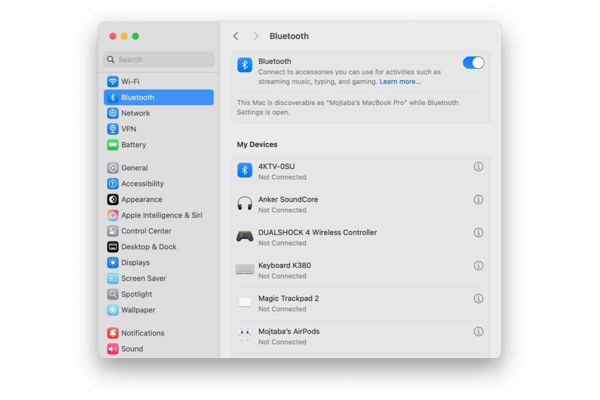Click the DUALSHOCK 4 Wireless Controller name

317,232
